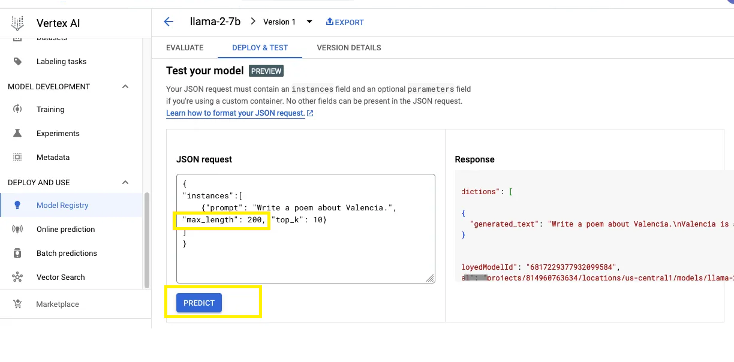
Task: Click the prompt line in JSON request
Action: pos(299,208)
